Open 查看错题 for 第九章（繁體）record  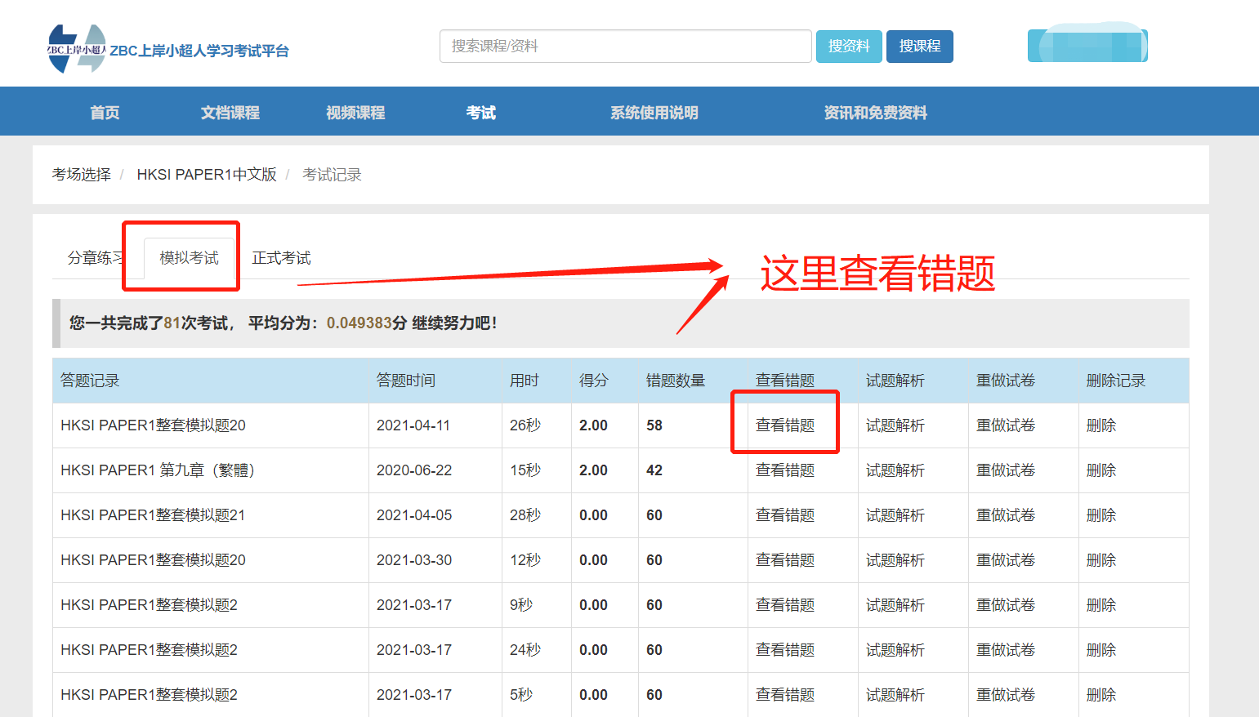[x=785, y=470]
